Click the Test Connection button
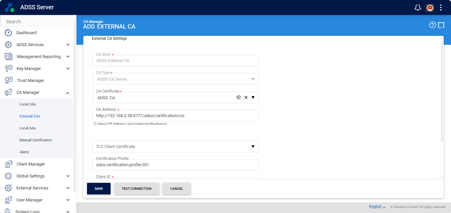The width and height of the screenshot is (451, 213). tap(136, 188)
